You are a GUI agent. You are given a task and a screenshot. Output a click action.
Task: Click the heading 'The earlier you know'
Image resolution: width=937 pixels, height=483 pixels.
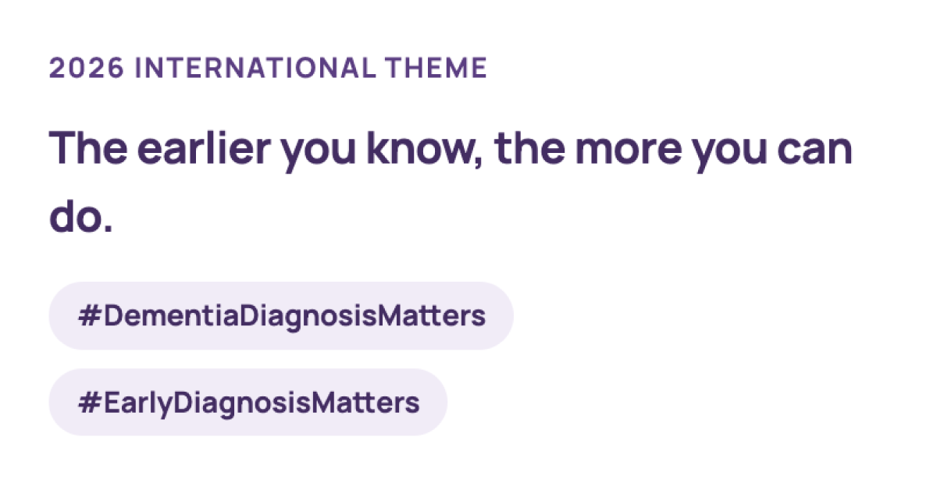pyautogui.click(x=451, y=147)
